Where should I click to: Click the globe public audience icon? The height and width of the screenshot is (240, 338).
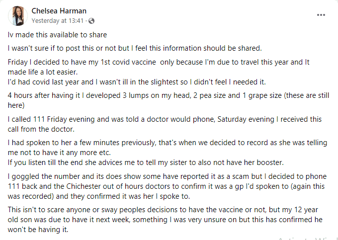91,21
